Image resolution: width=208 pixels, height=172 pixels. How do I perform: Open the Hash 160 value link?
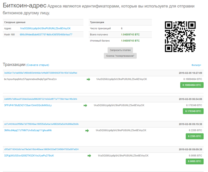click(x=46, y=35)
